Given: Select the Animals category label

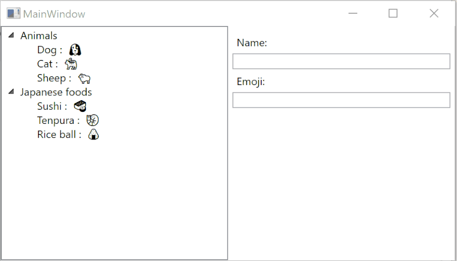Looking at the screenshot, I should pos(39,36).
